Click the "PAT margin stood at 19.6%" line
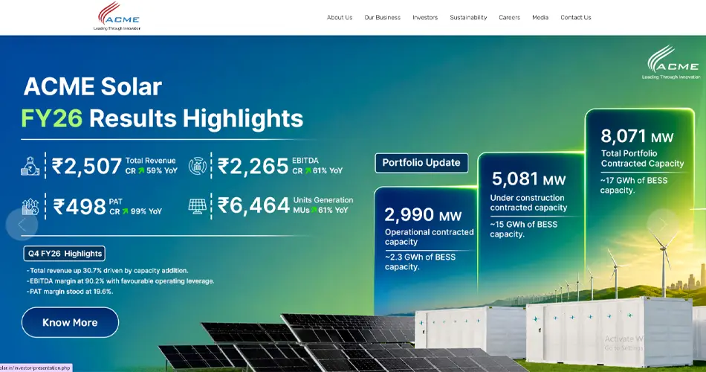 pyautogui.click(x=70, y=292)
